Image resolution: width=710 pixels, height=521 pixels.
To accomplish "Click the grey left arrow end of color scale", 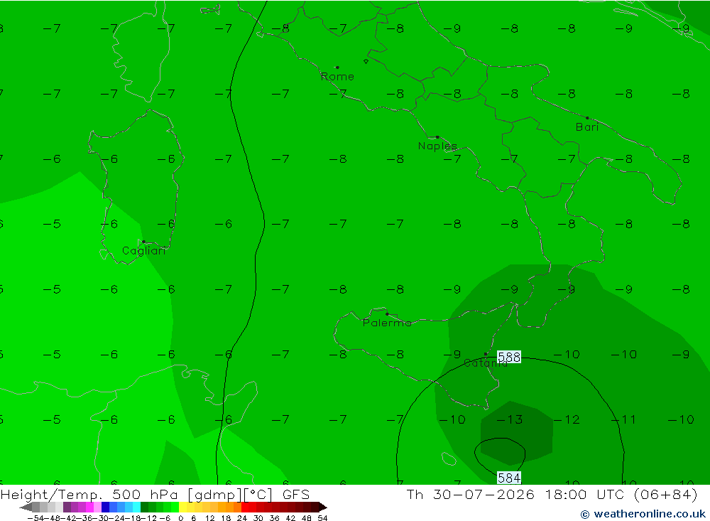I will (x=26, y=507).
